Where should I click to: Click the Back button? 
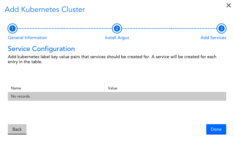(17, 129)
